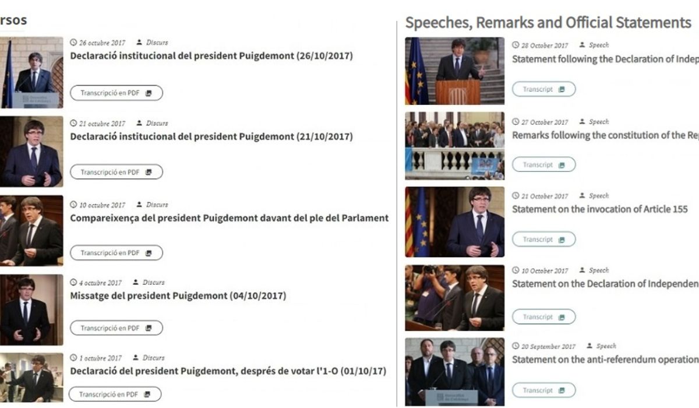Open Transcripció en PDF for 4 octubre message
The width and height of the screenshot is (699, 408).
coord(116,328)
